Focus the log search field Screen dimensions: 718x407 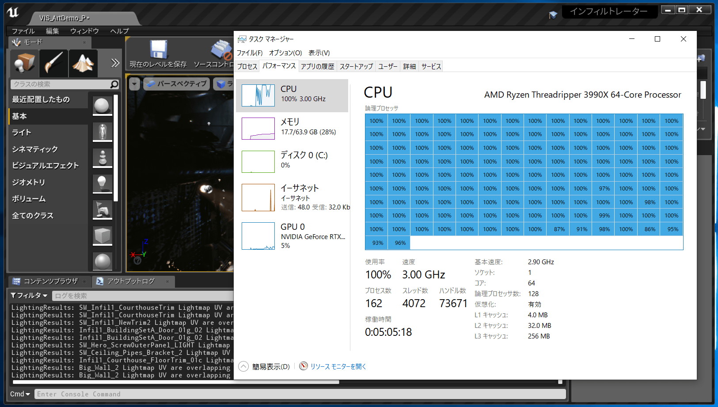click(x=143, y=296)
